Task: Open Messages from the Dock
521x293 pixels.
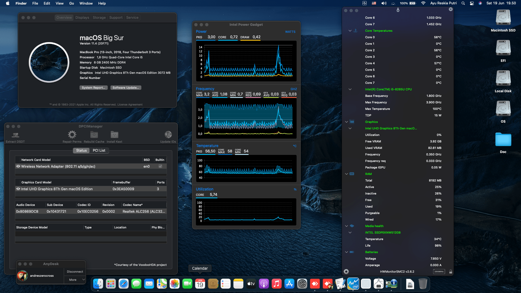Action: click(x=136, y=284)
